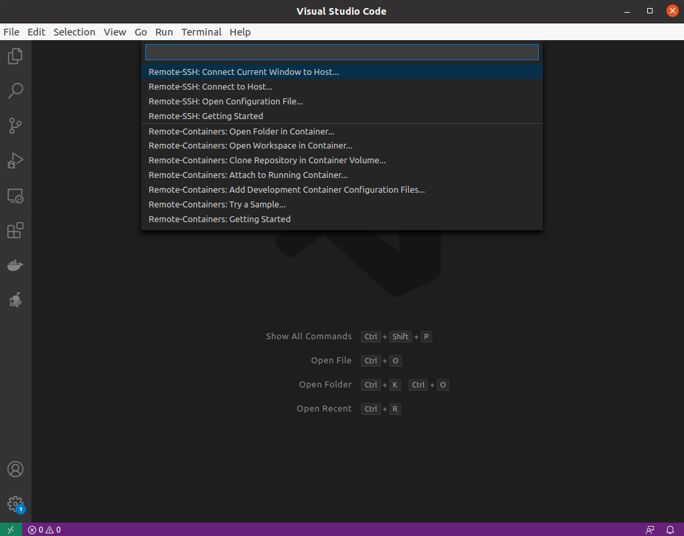Open the Go menu

[141, 32]
